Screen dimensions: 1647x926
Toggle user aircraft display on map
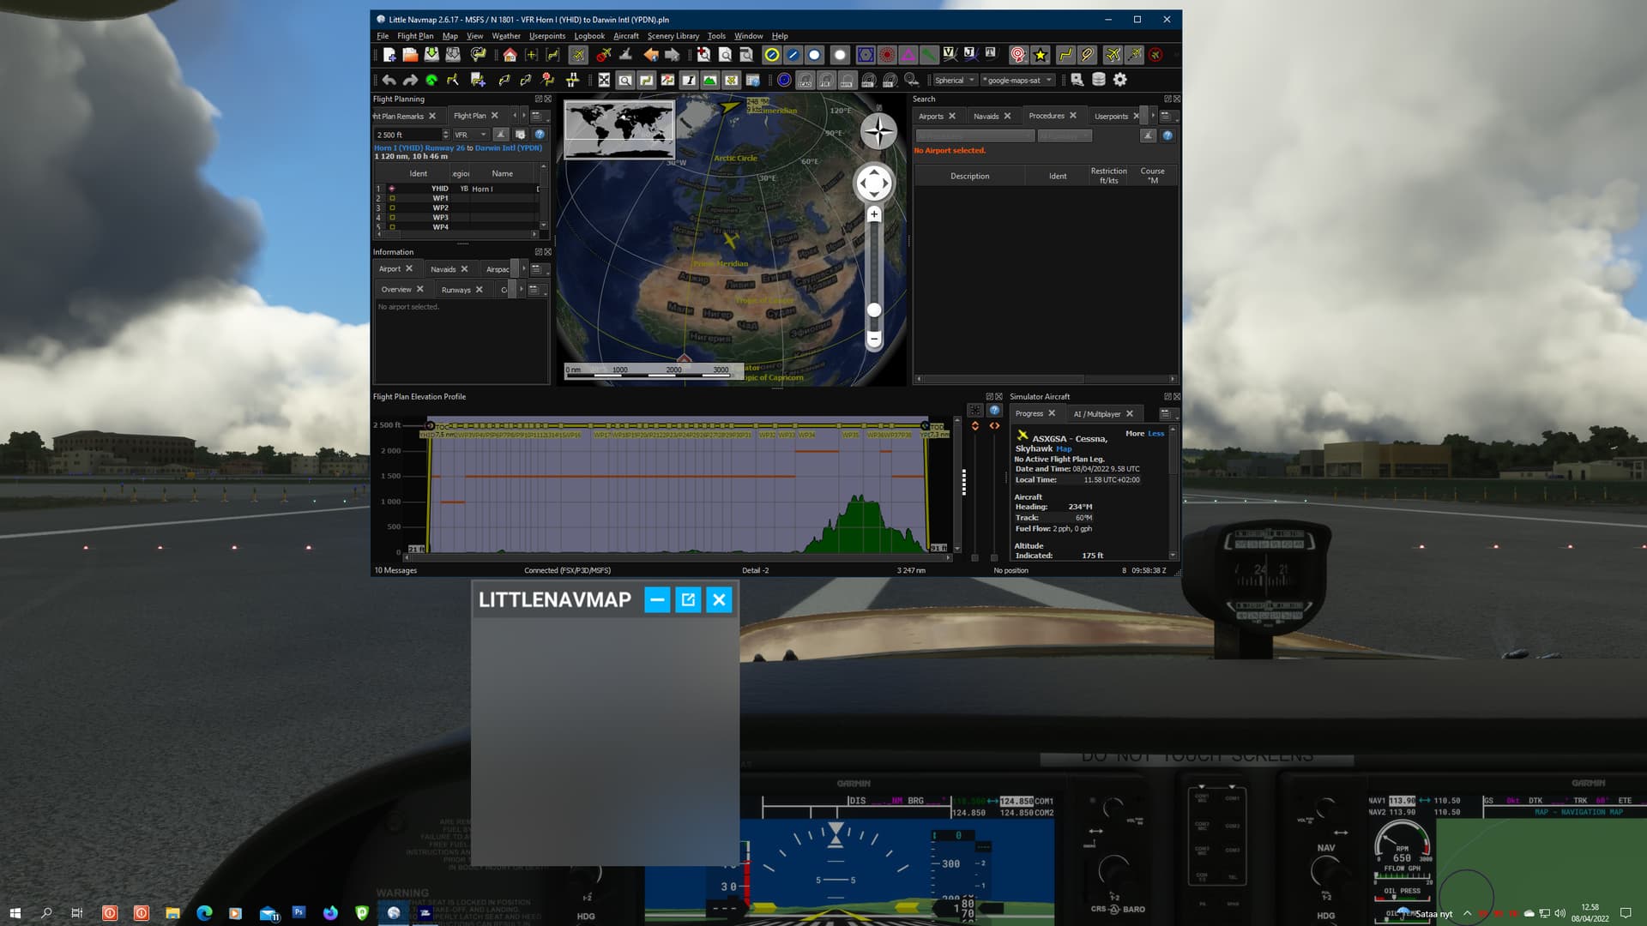pos(1113,55)
